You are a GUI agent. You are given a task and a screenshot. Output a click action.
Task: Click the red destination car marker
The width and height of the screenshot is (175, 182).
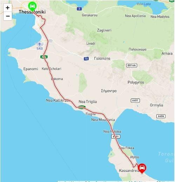tap(142, 168)
